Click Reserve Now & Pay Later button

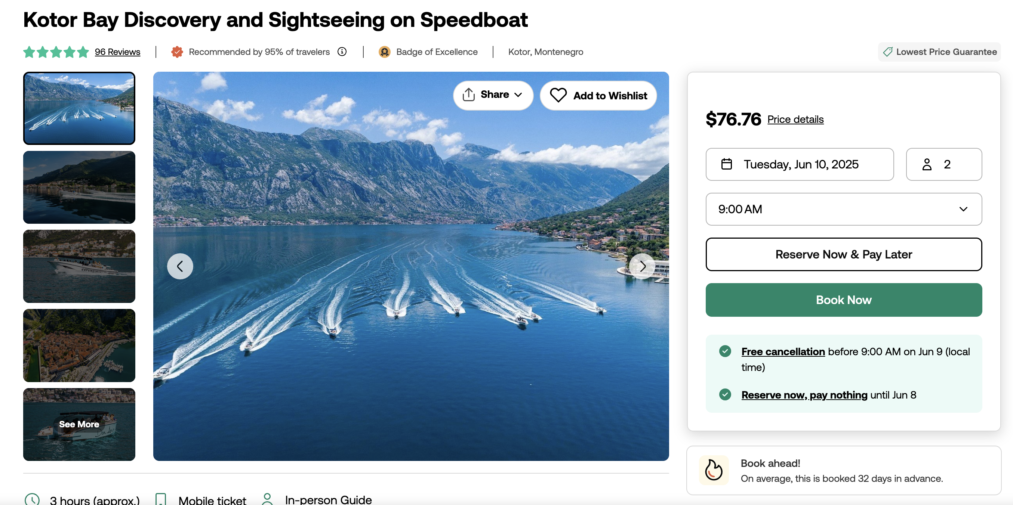[844, 254]
